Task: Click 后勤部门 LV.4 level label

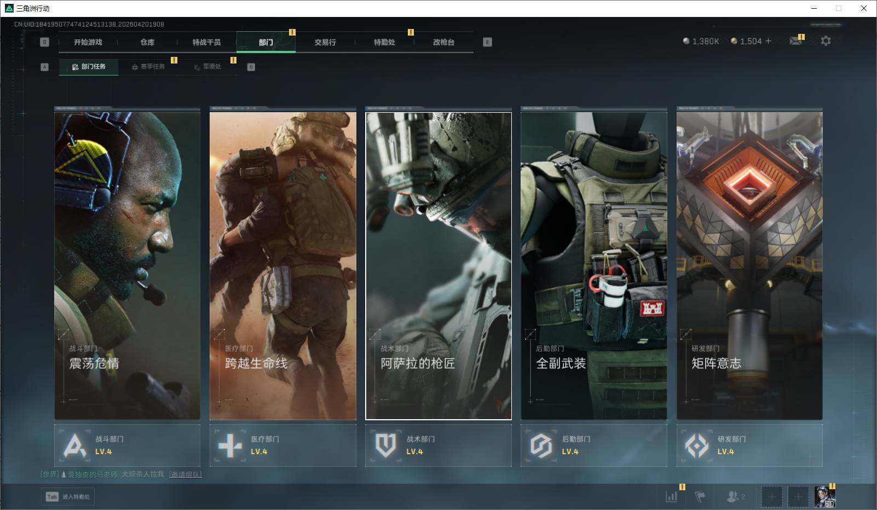Action: 570,452
